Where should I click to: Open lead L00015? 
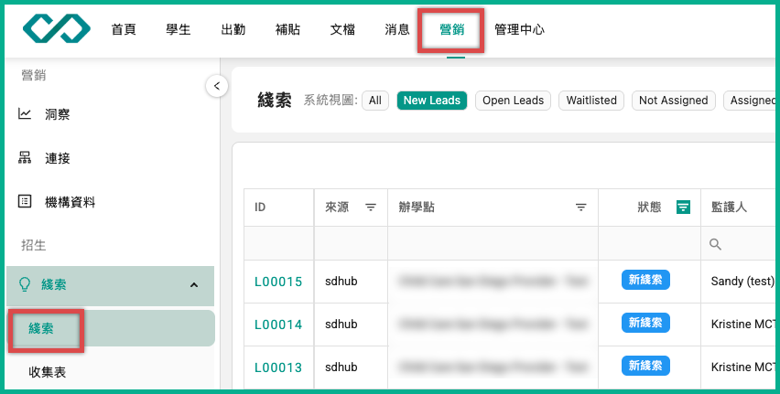[278, 282]
